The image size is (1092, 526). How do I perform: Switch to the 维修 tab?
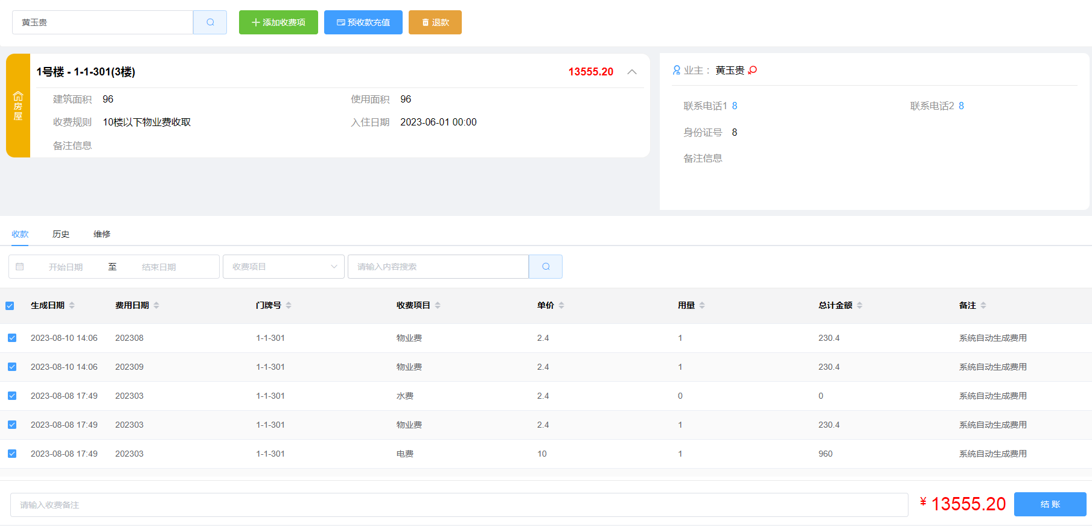[102, 234]
